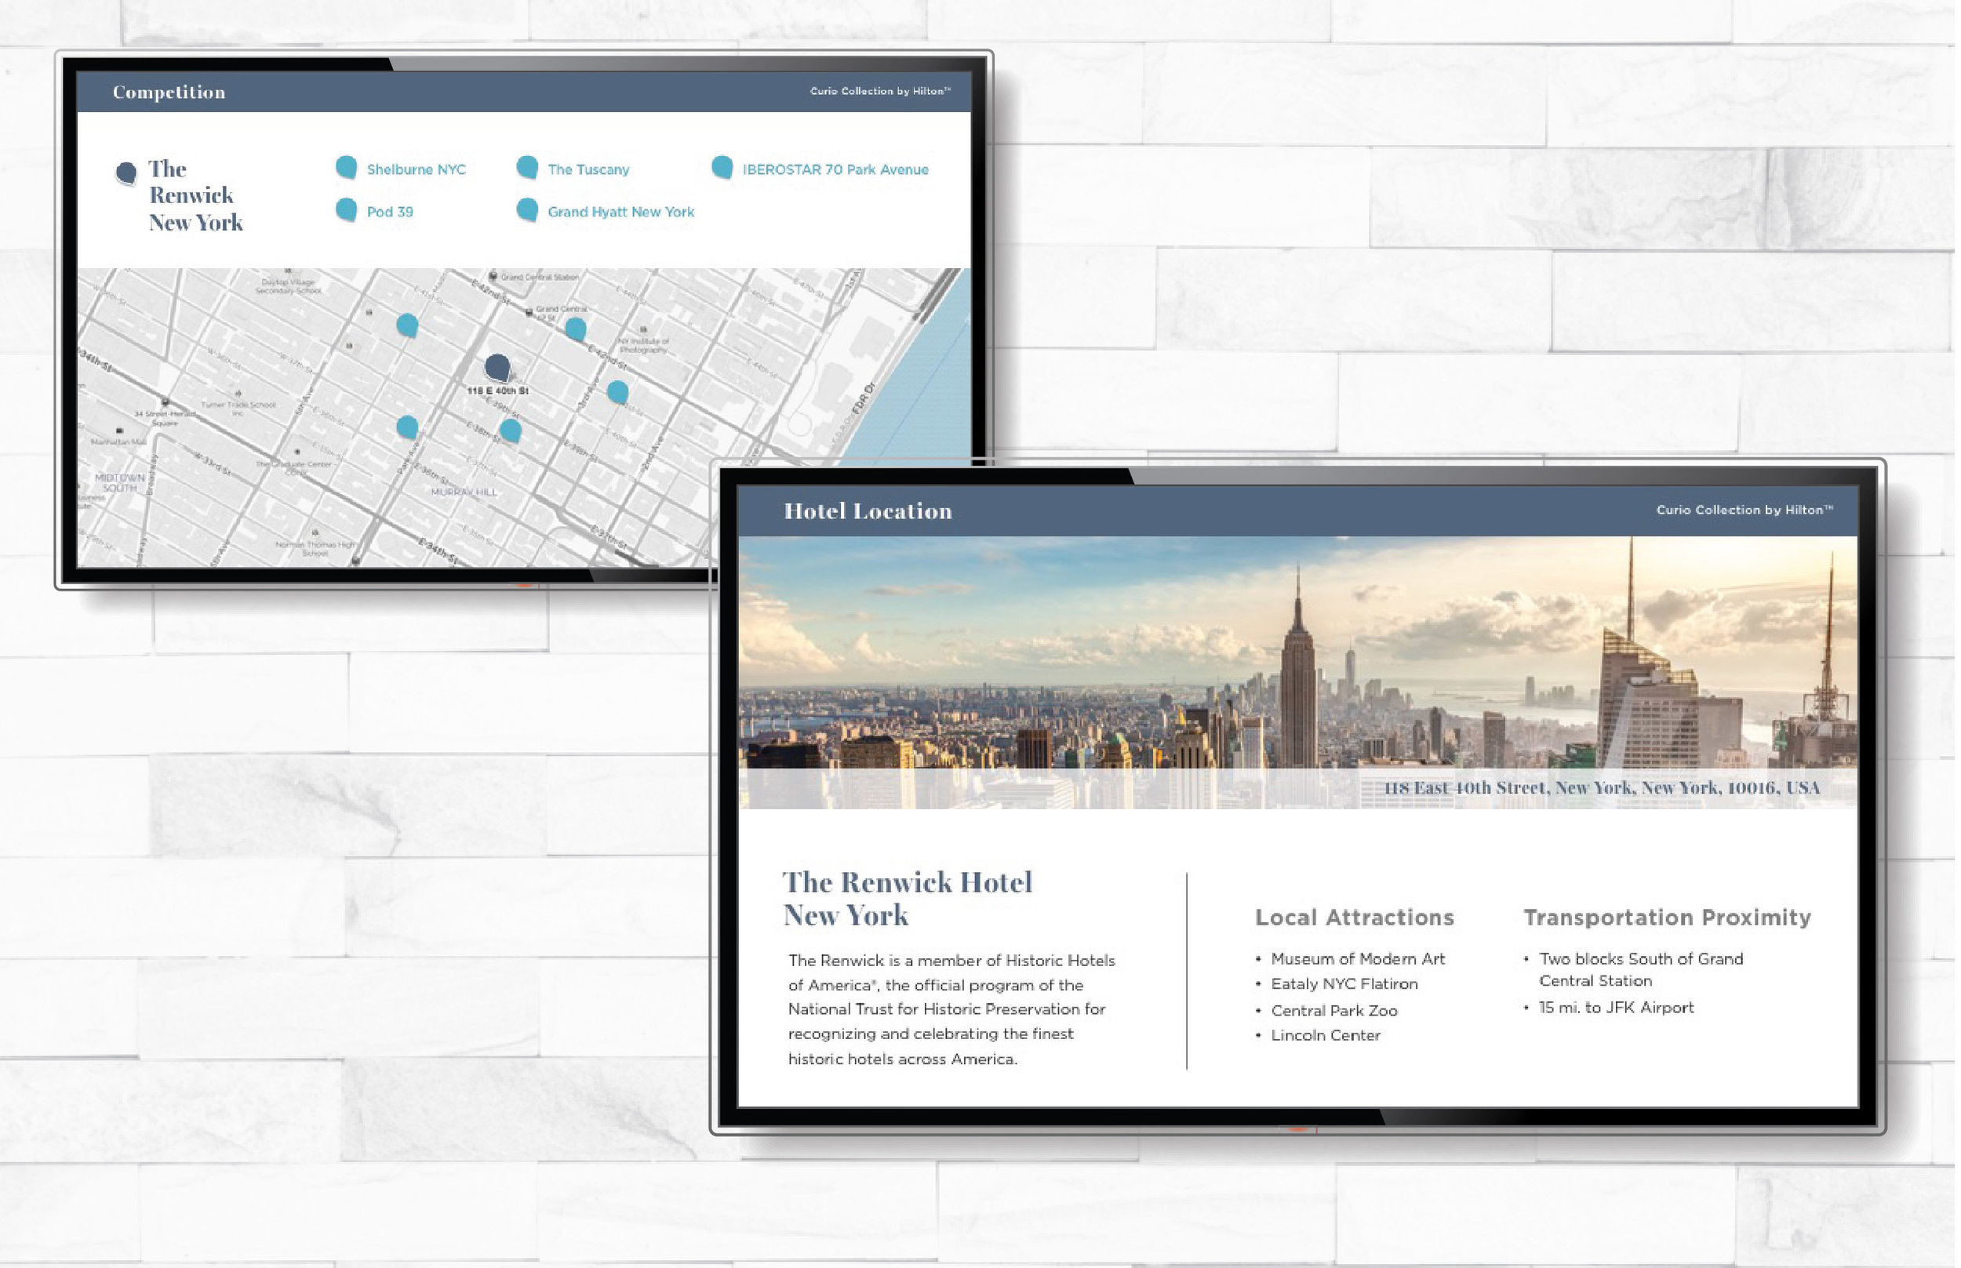Click the MIDTOWN SOUTH map label
Viewport: 1961px width, 1268px height.
[x=119, y=483]
